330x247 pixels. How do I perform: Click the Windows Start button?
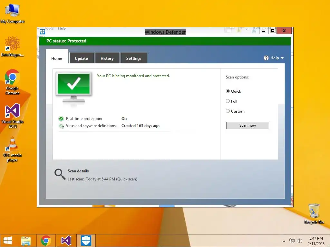point(8,241)
